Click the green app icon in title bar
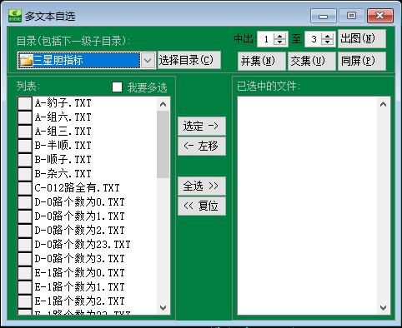The height and width of the screenshot is (328, 402). 15,16
